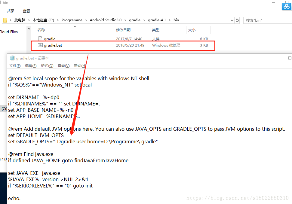Viewport: 292px width, 204px height.
Task: Click the '@rem Find java.exe' line
Action: (31, 154)
